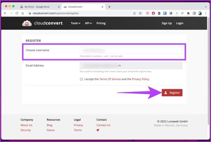The width and height of the screenshot is (211, 142).
Task: Open the tab search chevron in the tab strip
Action: click(x=206, y=7)
